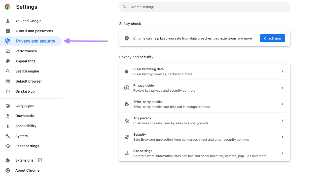320x188 pixels.
Task: Click the Search settings input field
Action: 205,7
